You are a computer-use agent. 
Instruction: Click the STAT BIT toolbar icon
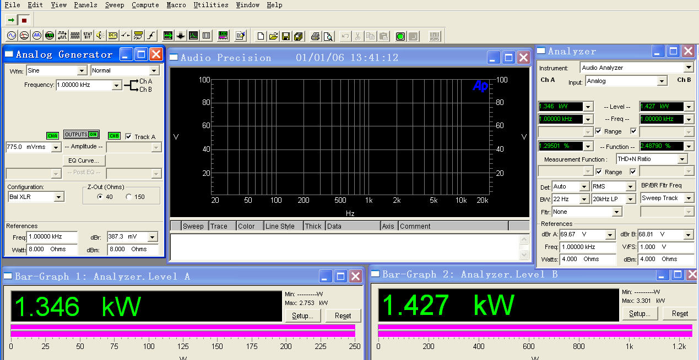click(x=88, y=36)
